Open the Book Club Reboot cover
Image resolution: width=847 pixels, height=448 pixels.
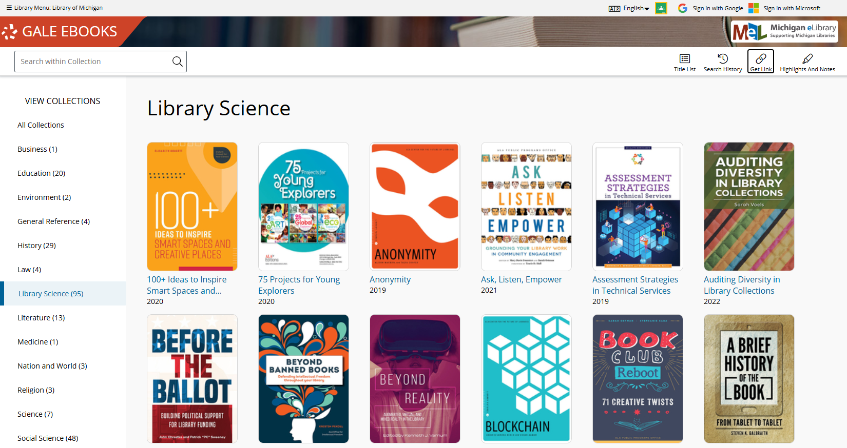[x=638, y=378]
